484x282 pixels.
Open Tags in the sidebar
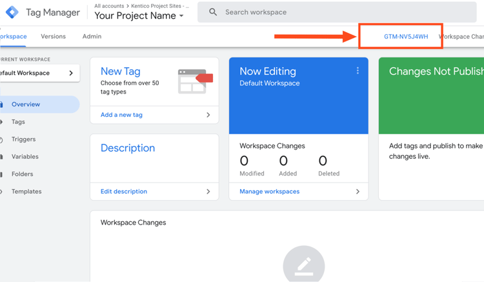coord(18,122)
